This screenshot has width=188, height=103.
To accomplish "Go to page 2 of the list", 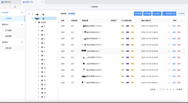I will [x=164, y=89].
